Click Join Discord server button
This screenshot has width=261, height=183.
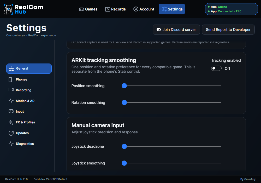tap(176, 30)
